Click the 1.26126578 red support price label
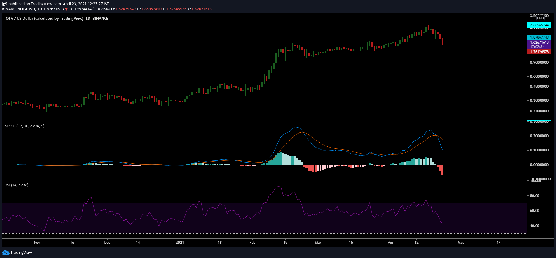Screen dimensions: 556x258 [x=539, y=52]
